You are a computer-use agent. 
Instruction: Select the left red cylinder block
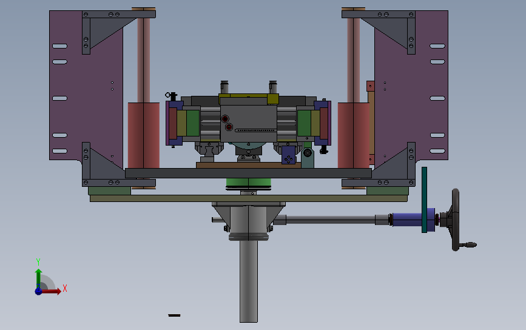144,135
